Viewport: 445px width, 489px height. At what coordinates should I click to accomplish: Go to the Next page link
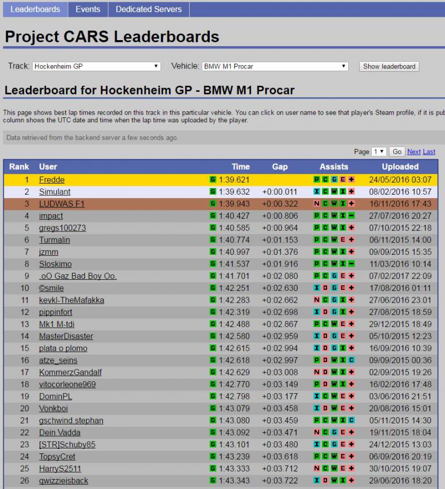(414, 152)
